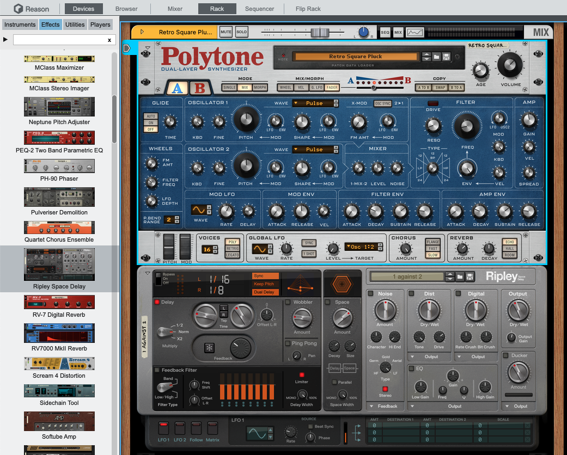
Task: Show the automation waveform icon on mix channel
Action: [x=414, y=32]
